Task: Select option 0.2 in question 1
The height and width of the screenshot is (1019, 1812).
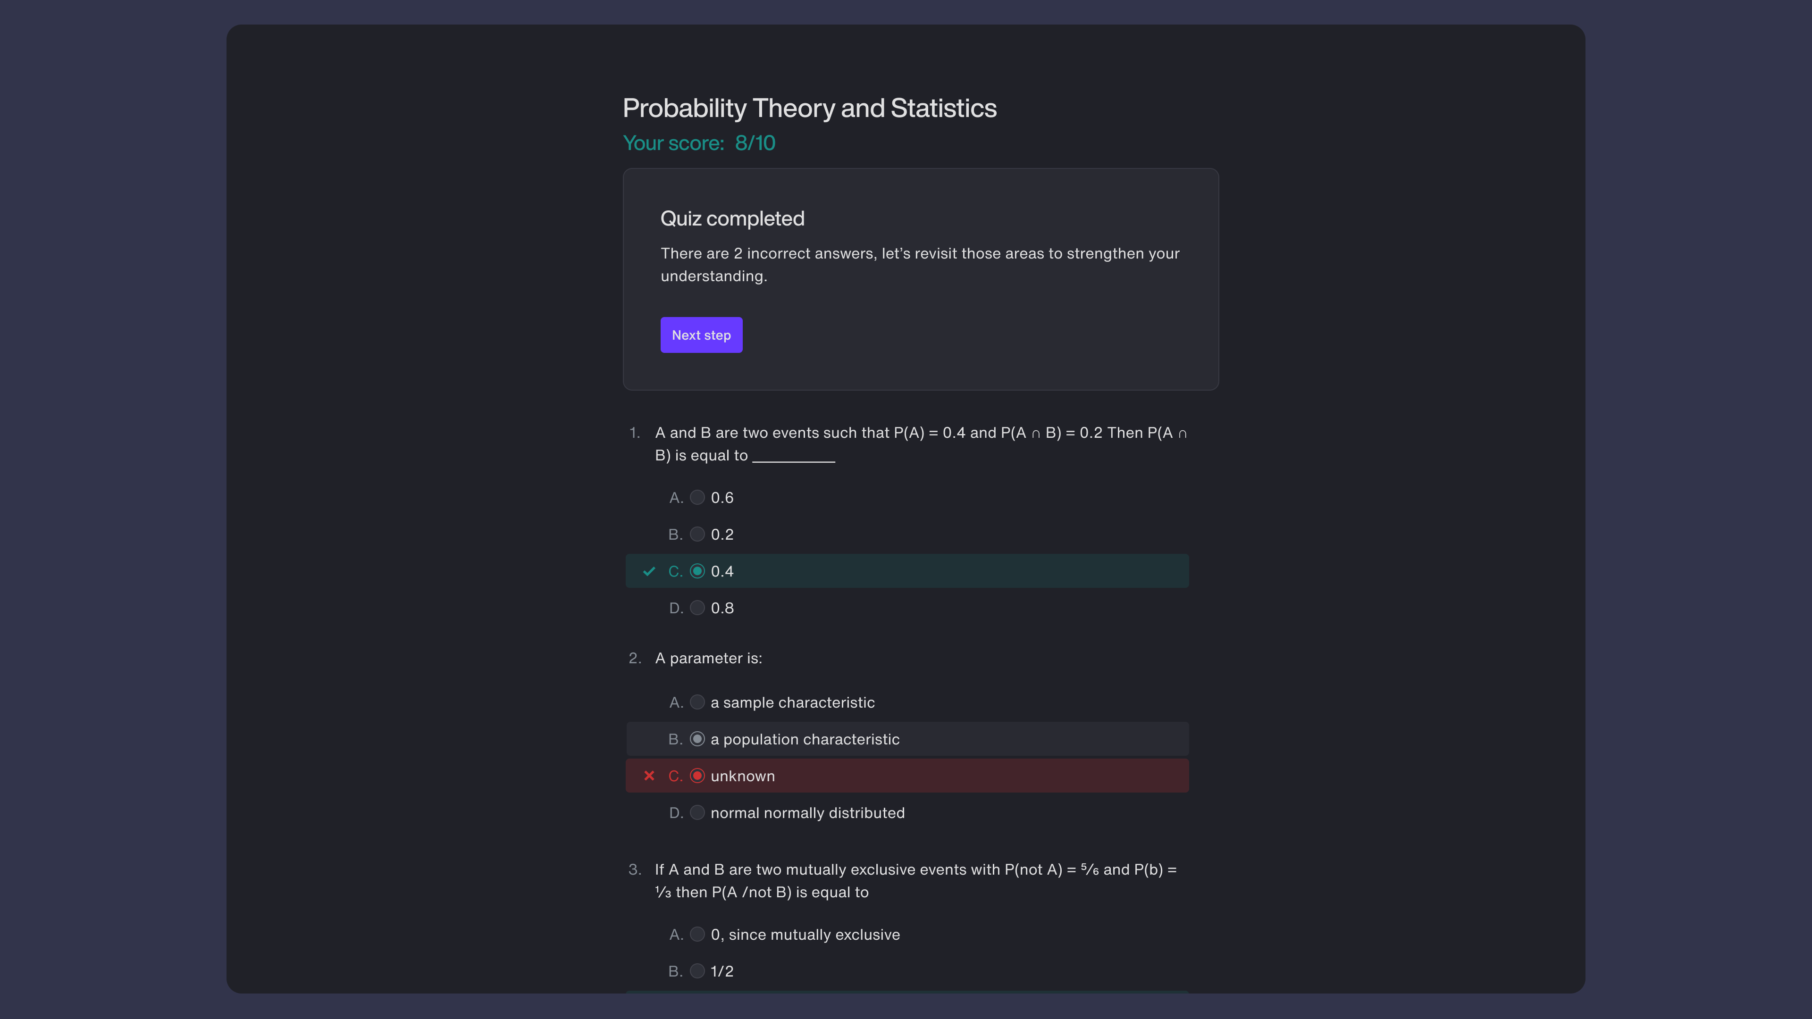Action: coord(697,535)
